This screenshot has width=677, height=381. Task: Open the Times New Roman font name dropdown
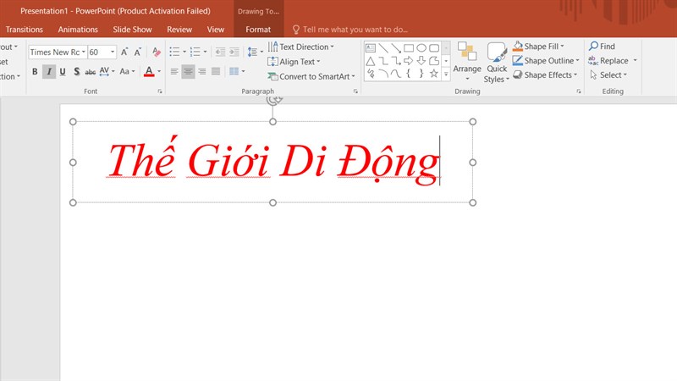(x=84, y=52)
